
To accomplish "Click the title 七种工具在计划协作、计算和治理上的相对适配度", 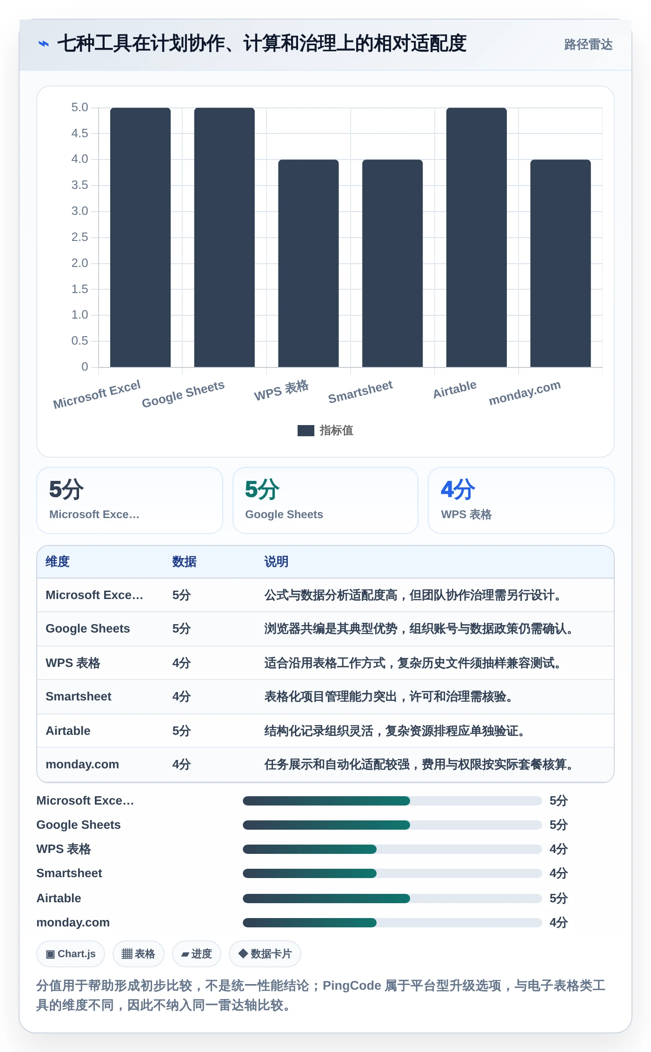I will 262,44.
